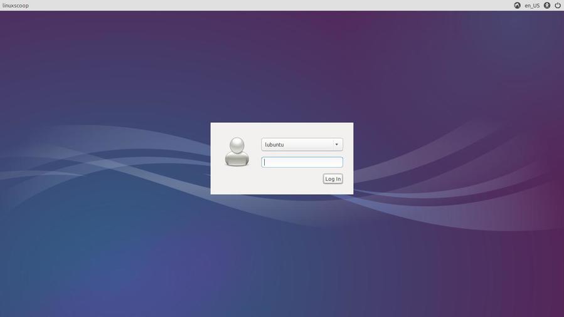Image resolution: width=564 pixels, height=317 pixels.
Task: Click the accessibility options icon
Action: [x=547, y=6]
